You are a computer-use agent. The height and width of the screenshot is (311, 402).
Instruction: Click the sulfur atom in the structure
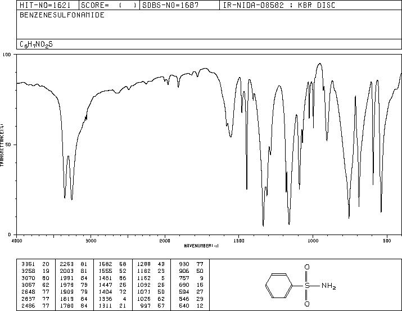pyautogui.click(x=307, y=286)
